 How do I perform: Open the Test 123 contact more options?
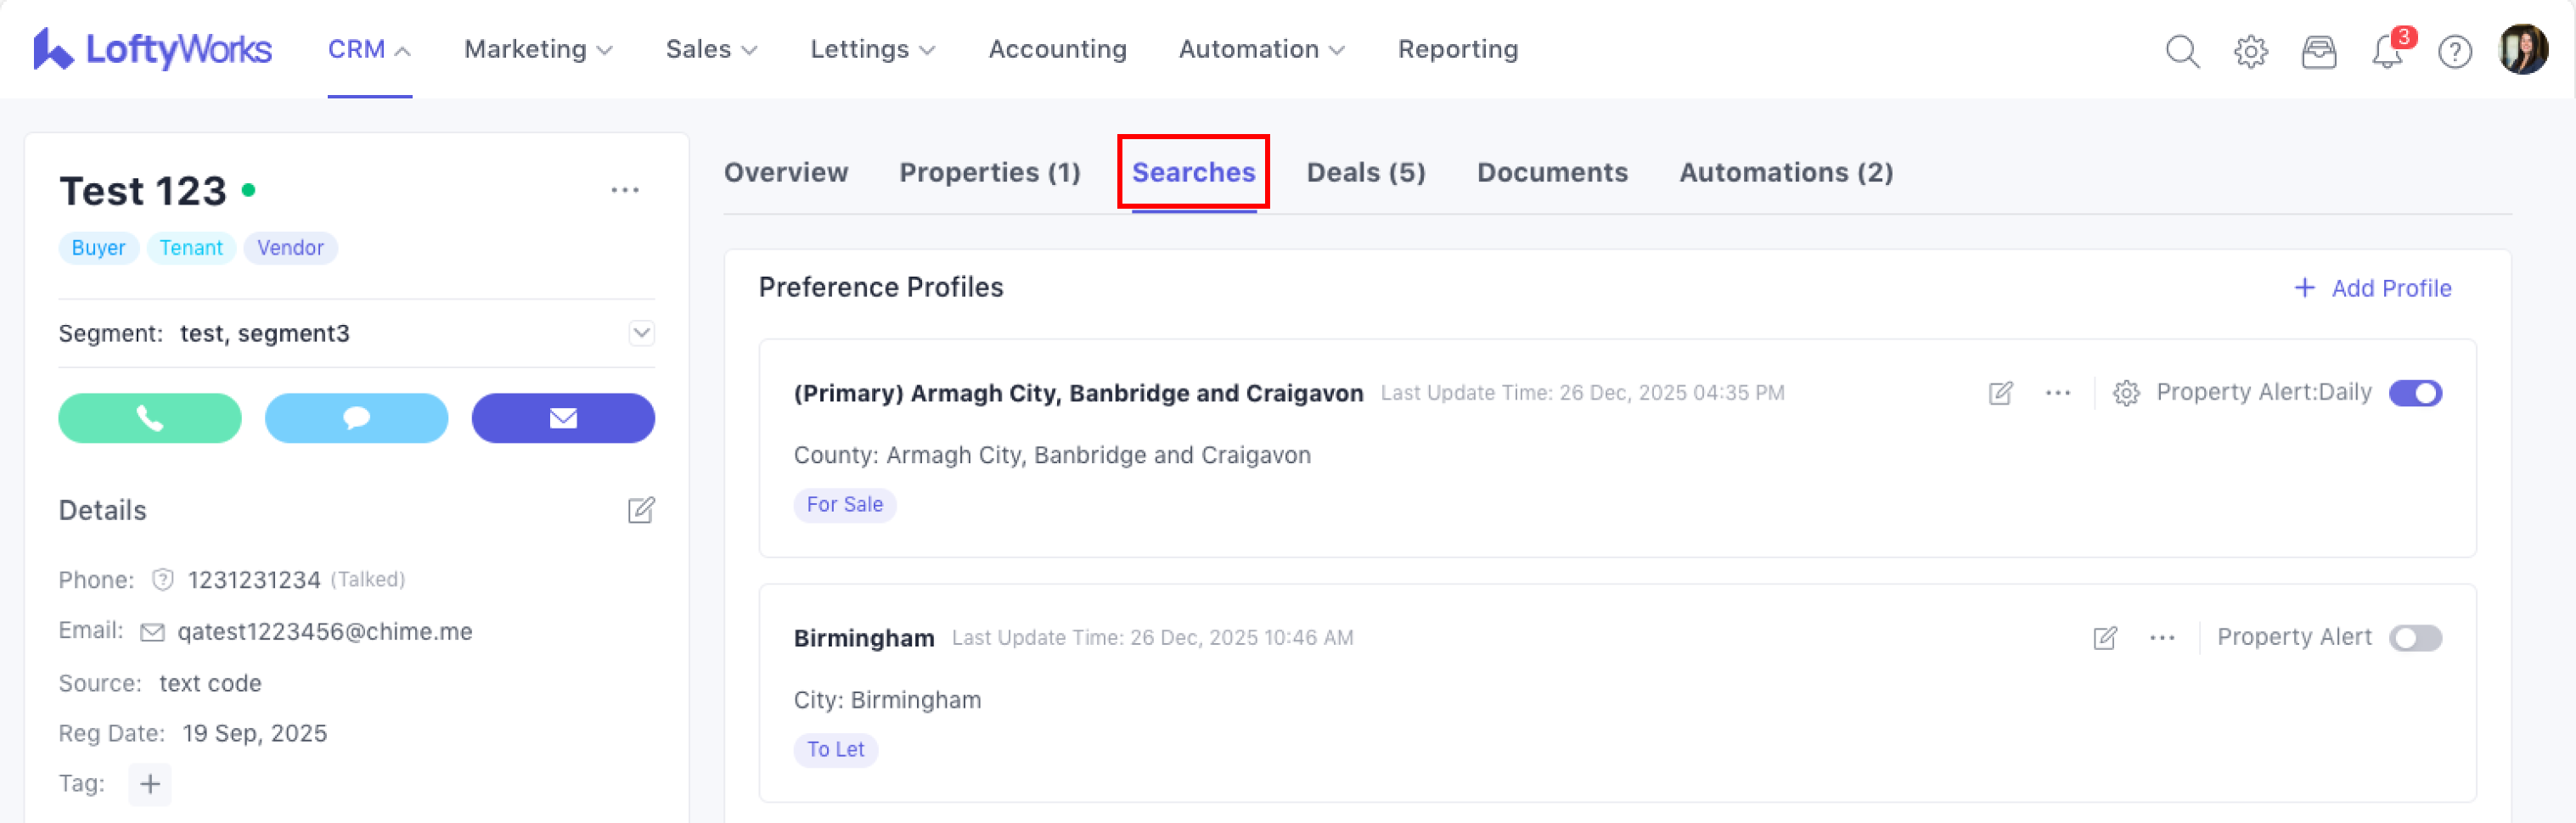click(x=625, y=190)
